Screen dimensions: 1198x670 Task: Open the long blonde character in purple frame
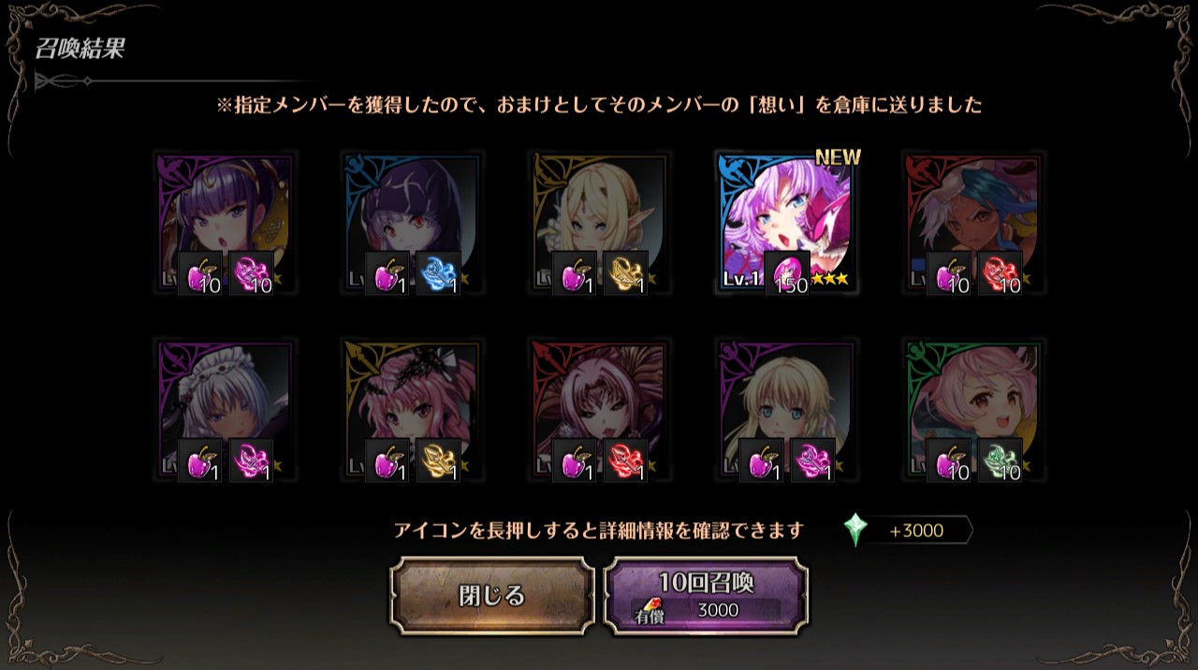pos(786,410)
